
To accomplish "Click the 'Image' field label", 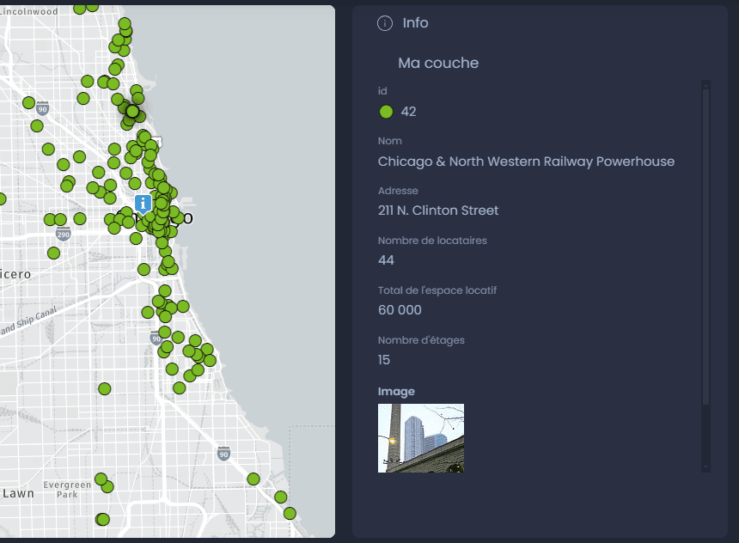I will [x=396, y=391].
